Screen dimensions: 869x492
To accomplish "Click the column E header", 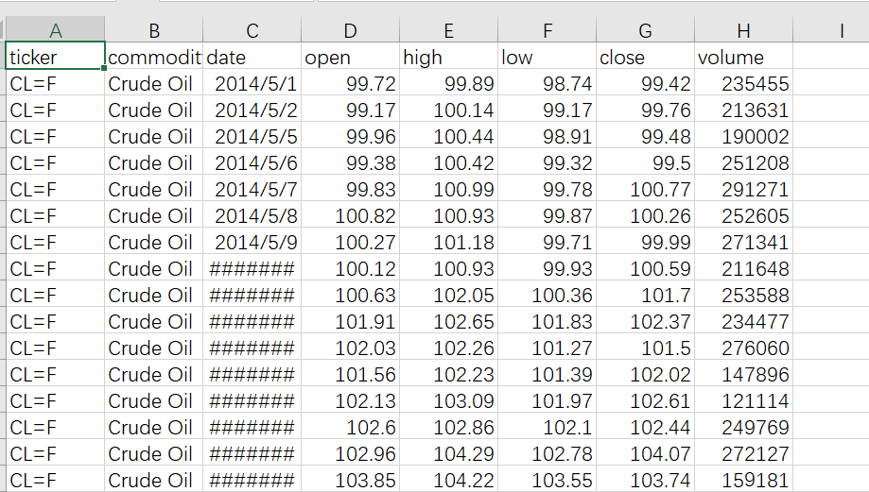I will click(448, 31).
